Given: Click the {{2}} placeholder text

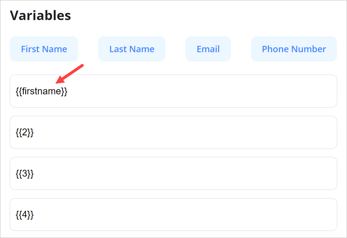Looking at the screenshot, I should (x=24, y=132).
